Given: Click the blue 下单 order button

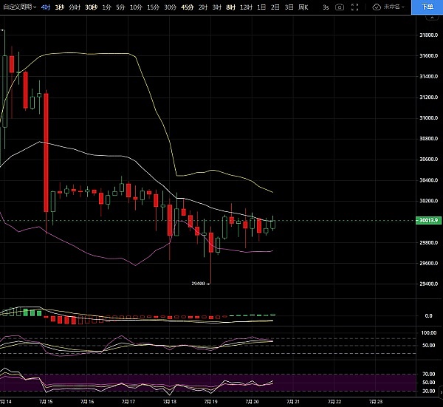Looking at the screenshot, I should 427,7.
